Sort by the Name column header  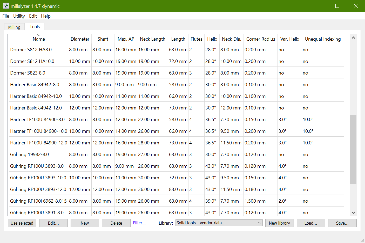pos(39,39)
